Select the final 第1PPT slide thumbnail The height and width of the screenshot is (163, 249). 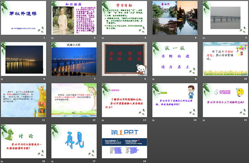pos(124,140)
